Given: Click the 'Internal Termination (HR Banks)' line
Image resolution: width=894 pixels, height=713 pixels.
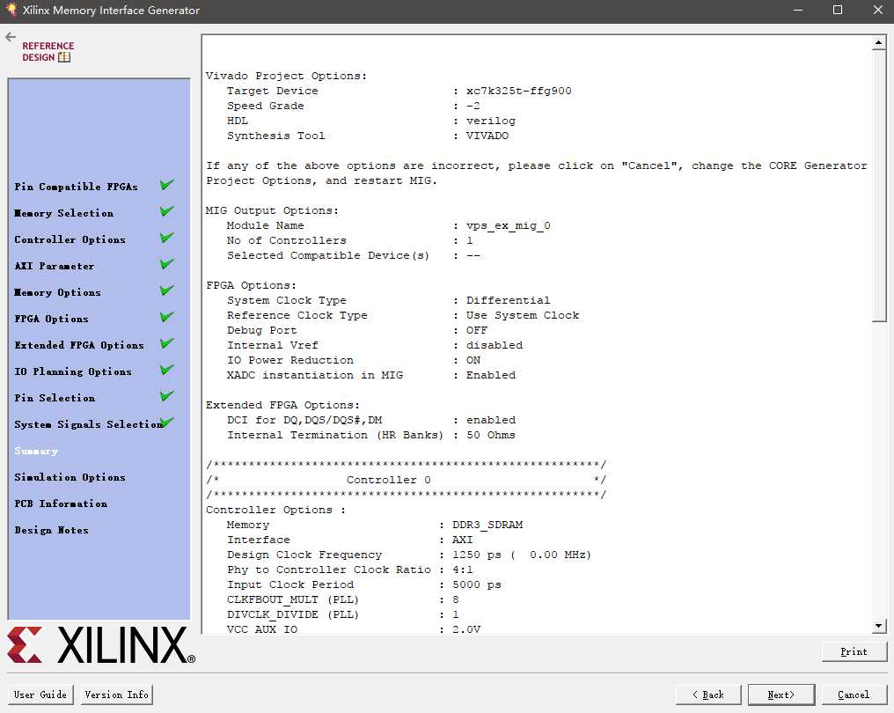Looking at the screenshot, I should coord(371,435).
